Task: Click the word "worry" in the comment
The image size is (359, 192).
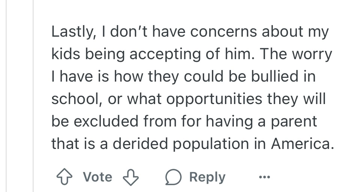Action: 312,55
